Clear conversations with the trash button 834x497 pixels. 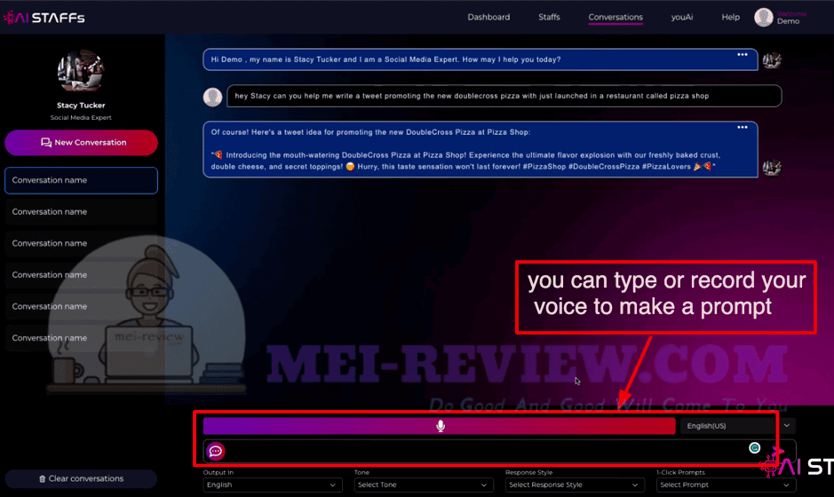tap(81, 479)
